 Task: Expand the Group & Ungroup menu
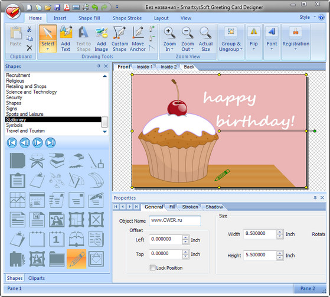[x=241, y=49]
